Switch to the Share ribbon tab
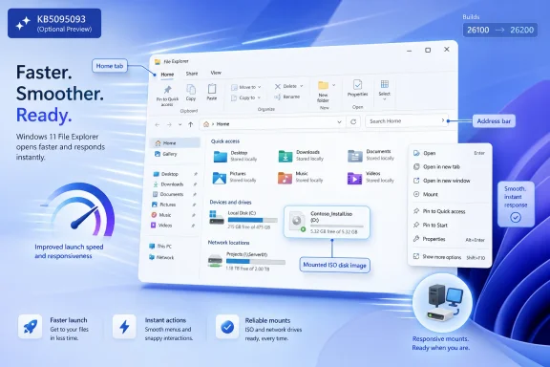Screen dimensions: 550x367 (192, 74)
